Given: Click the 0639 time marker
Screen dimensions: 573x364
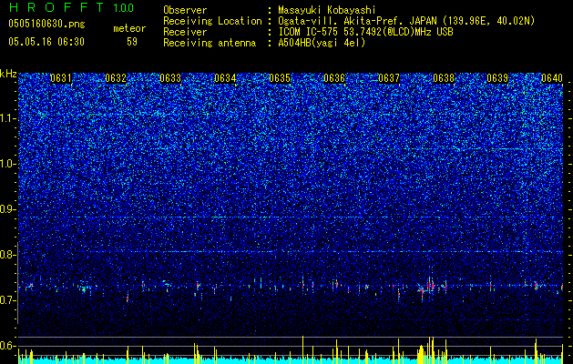Looking at the screenshot, I should tap(497, 78).
